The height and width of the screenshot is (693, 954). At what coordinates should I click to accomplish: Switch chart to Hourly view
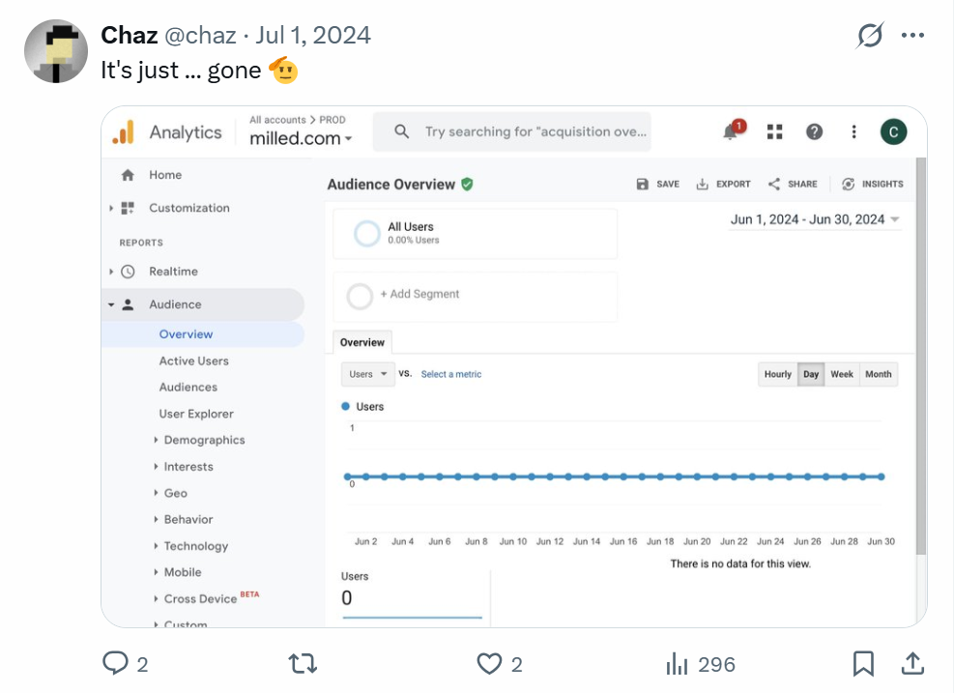[778, 375]
